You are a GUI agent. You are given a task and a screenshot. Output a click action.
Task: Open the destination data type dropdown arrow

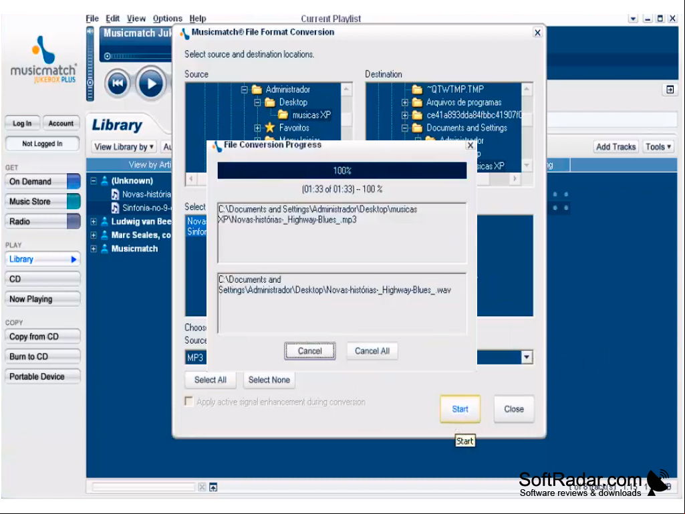[x=527, y=357]
